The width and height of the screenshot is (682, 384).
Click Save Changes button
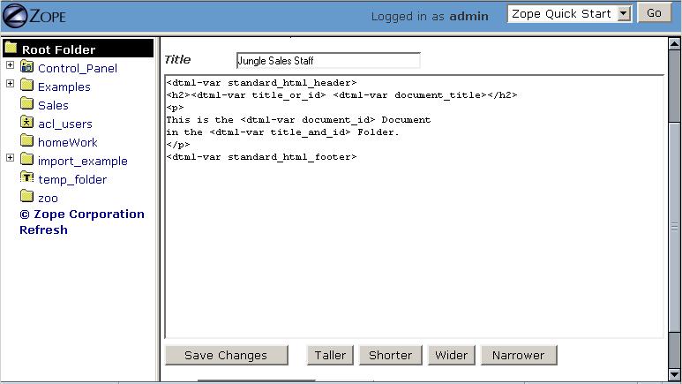point(226,355)
